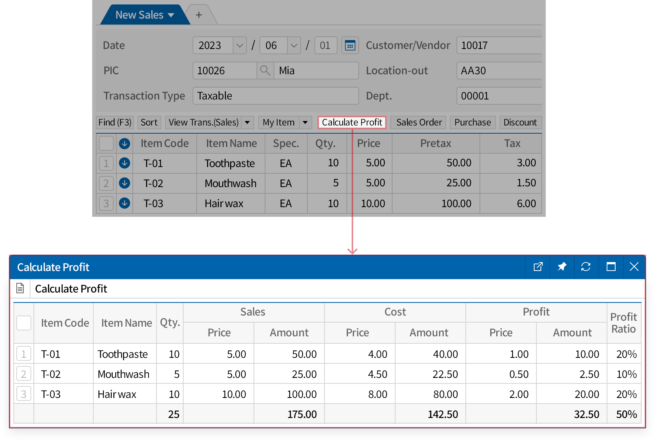Open the calendar date picker
Viewport: 655px width, 441px height.
(350, 45)
